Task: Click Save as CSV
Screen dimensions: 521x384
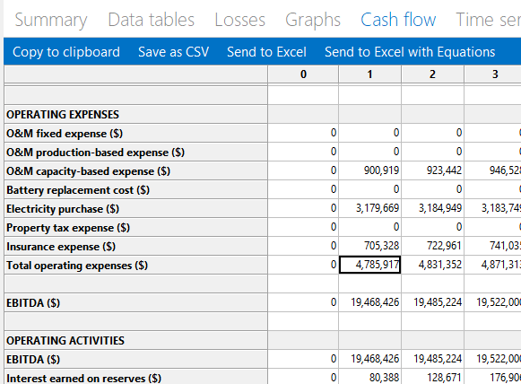Action: 173,52
